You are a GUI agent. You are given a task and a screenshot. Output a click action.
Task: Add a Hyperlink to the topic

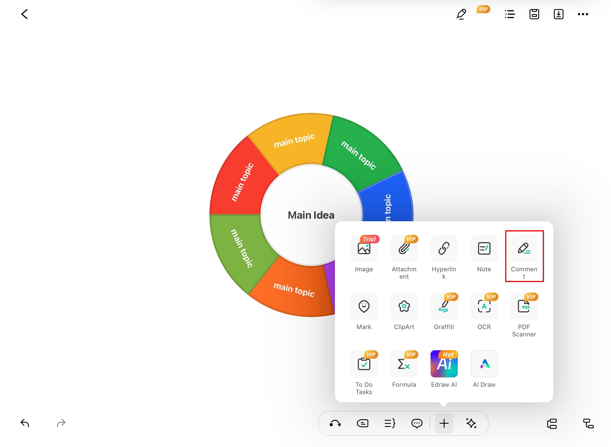444,249
